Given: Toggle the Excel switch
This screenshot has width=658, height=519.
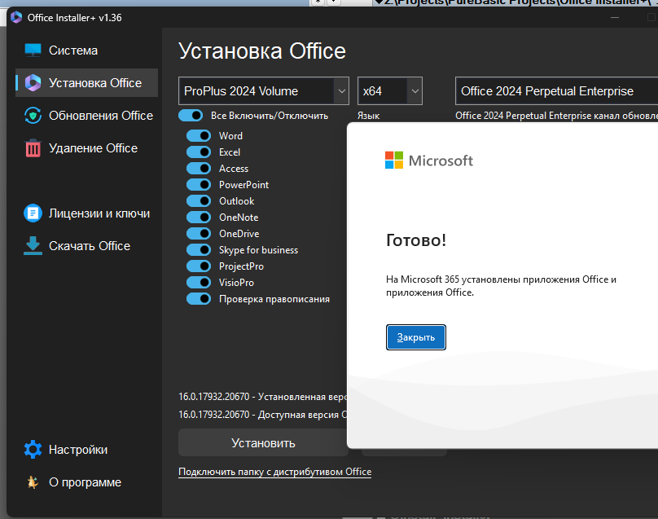Looking at the screenshot, I should (x=199, y=152).
